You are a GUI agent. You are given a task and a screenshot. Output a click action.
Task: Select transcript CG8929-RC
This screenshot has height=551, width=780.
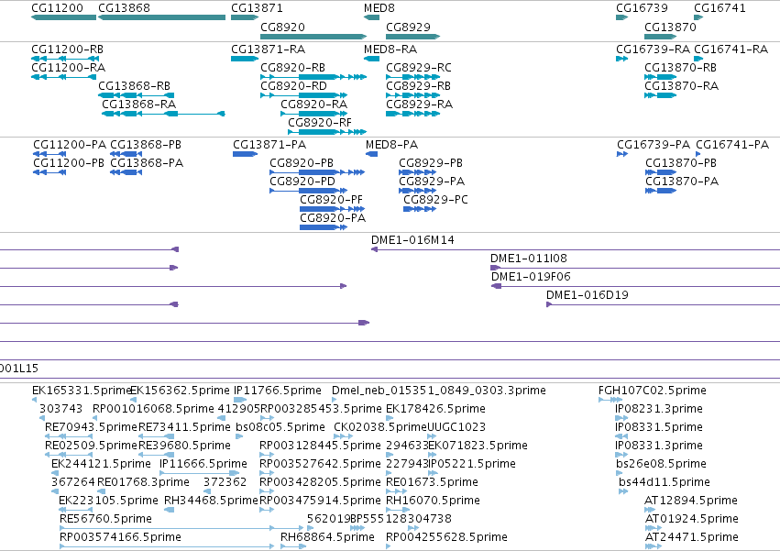point(419,68)
